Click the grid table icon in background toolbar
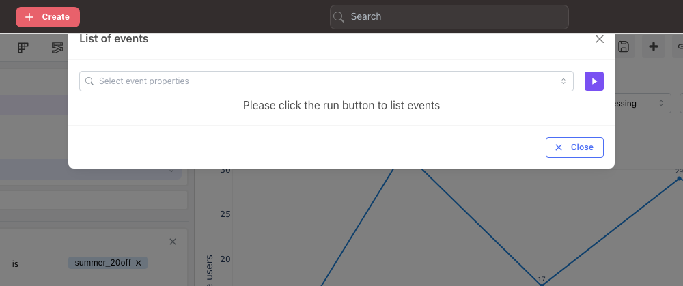The image size is (683, 286). [23, 48]
